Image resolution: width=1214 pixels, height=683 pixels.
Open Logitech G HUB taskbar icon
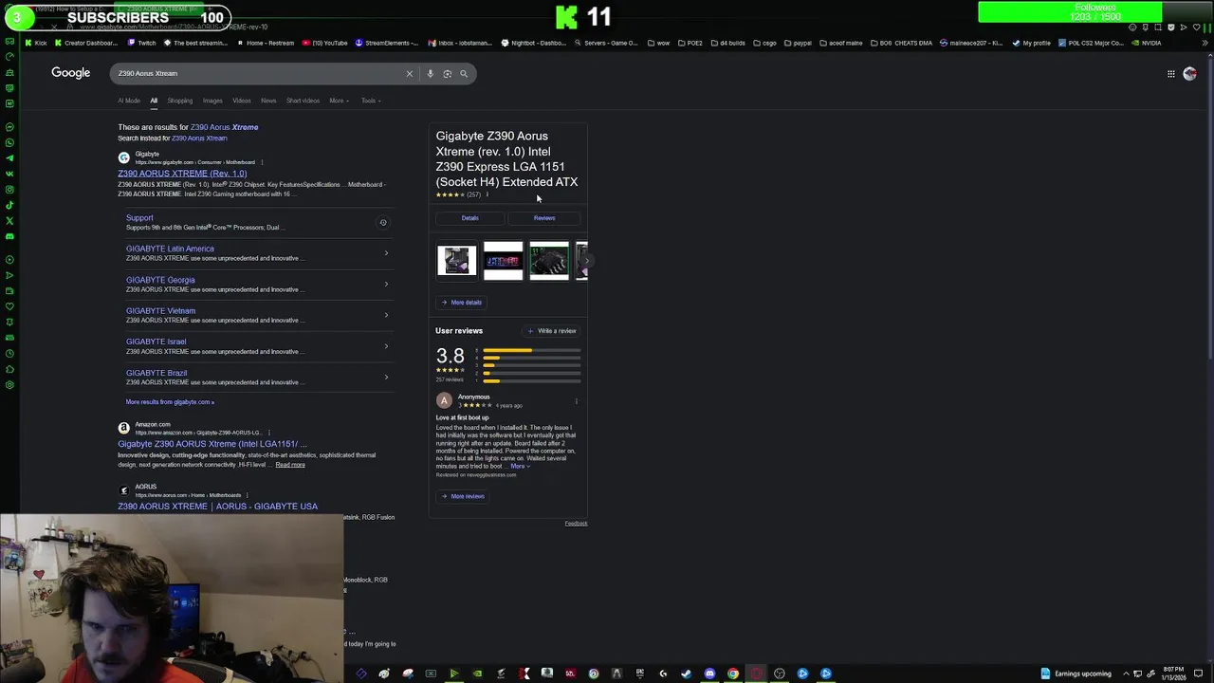pyautogui.click(x=663, y=674)
